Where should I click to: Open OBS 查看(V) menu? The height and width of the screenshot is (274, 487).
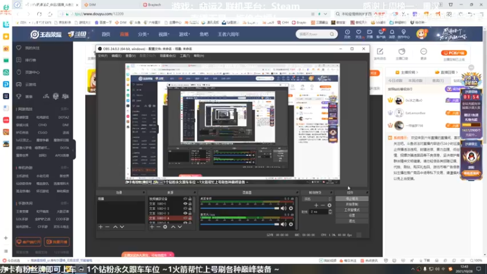(x=130, y=56)
